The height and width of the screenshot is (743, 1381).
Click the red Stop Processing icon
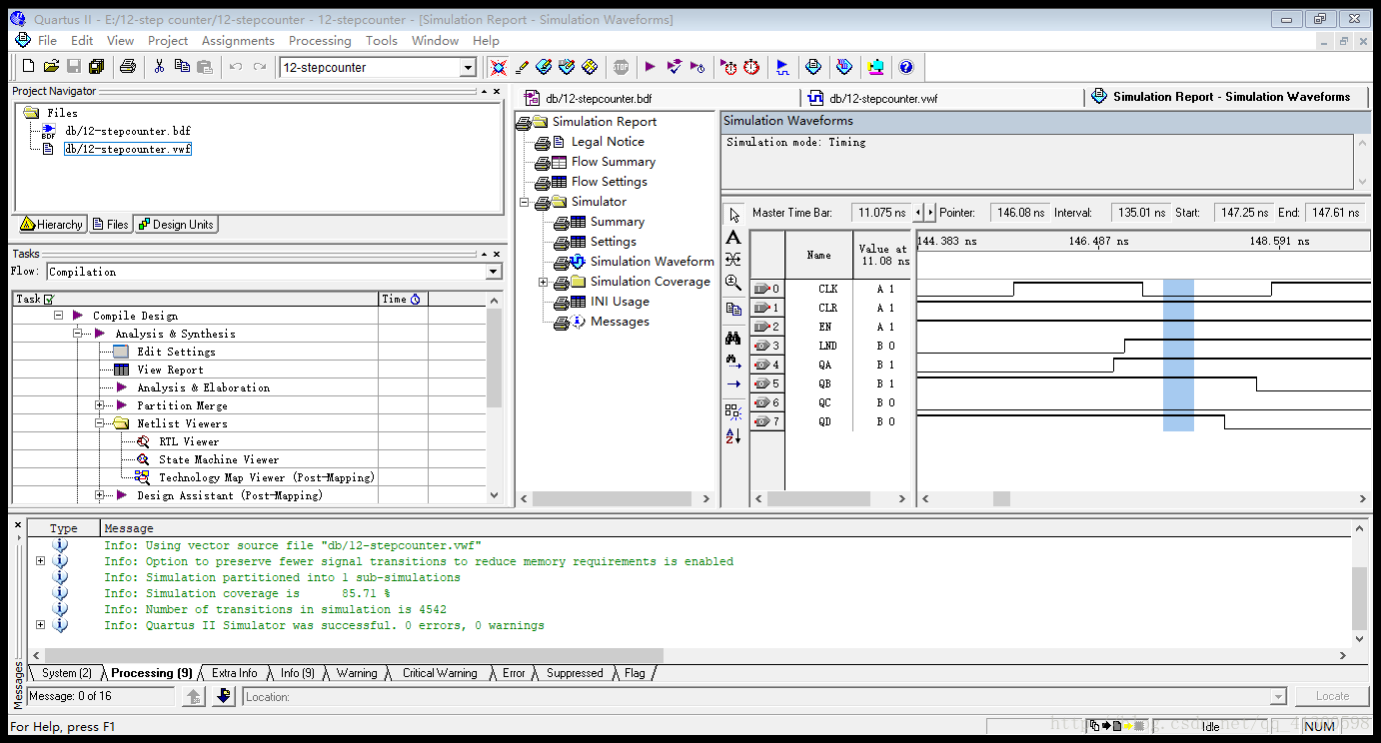[621, 67]
